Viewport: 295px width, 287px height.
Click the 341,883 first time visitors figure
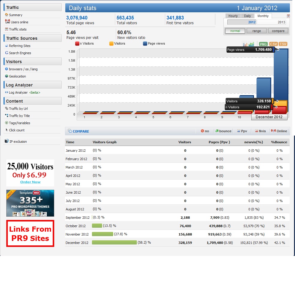[x=175, y=18]
